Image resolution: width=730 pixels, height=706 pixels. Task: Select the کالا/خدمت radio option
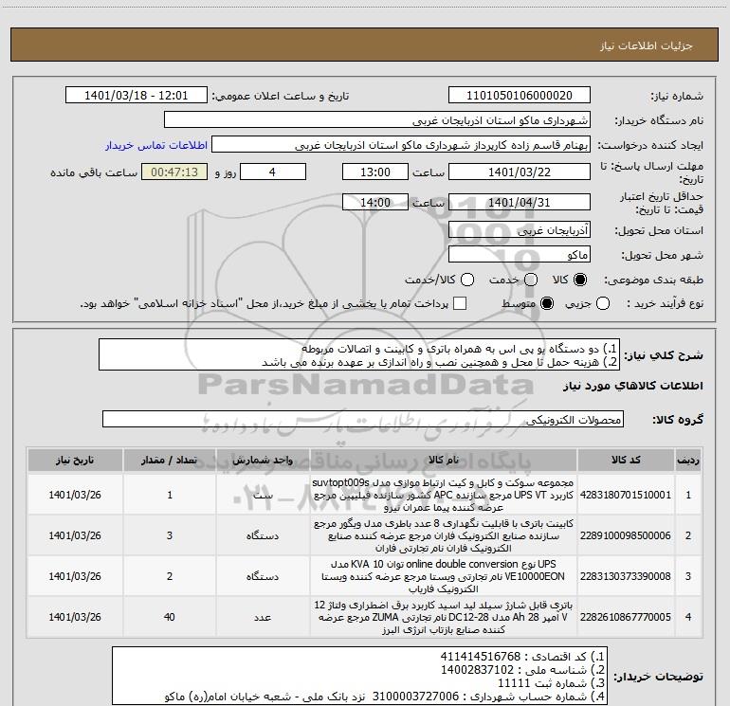coord(467,280)
